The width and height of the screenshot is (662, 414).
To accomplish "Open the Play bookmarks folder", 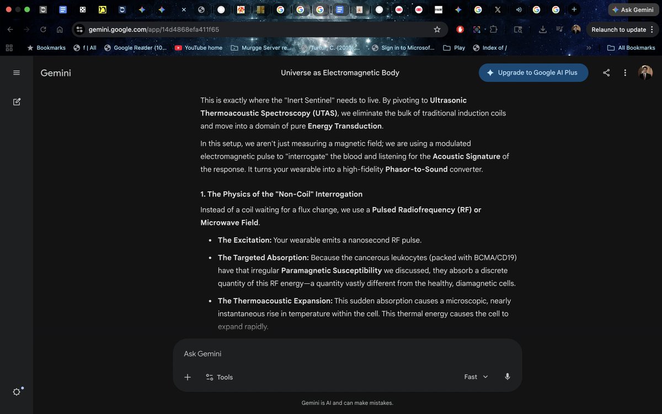I will pos(454,48).
